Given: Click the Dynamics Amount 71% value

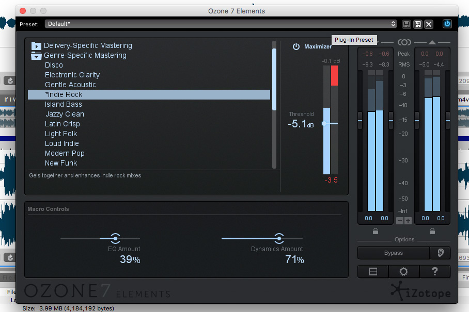Looking at the screenshot, I should (294, 259).
